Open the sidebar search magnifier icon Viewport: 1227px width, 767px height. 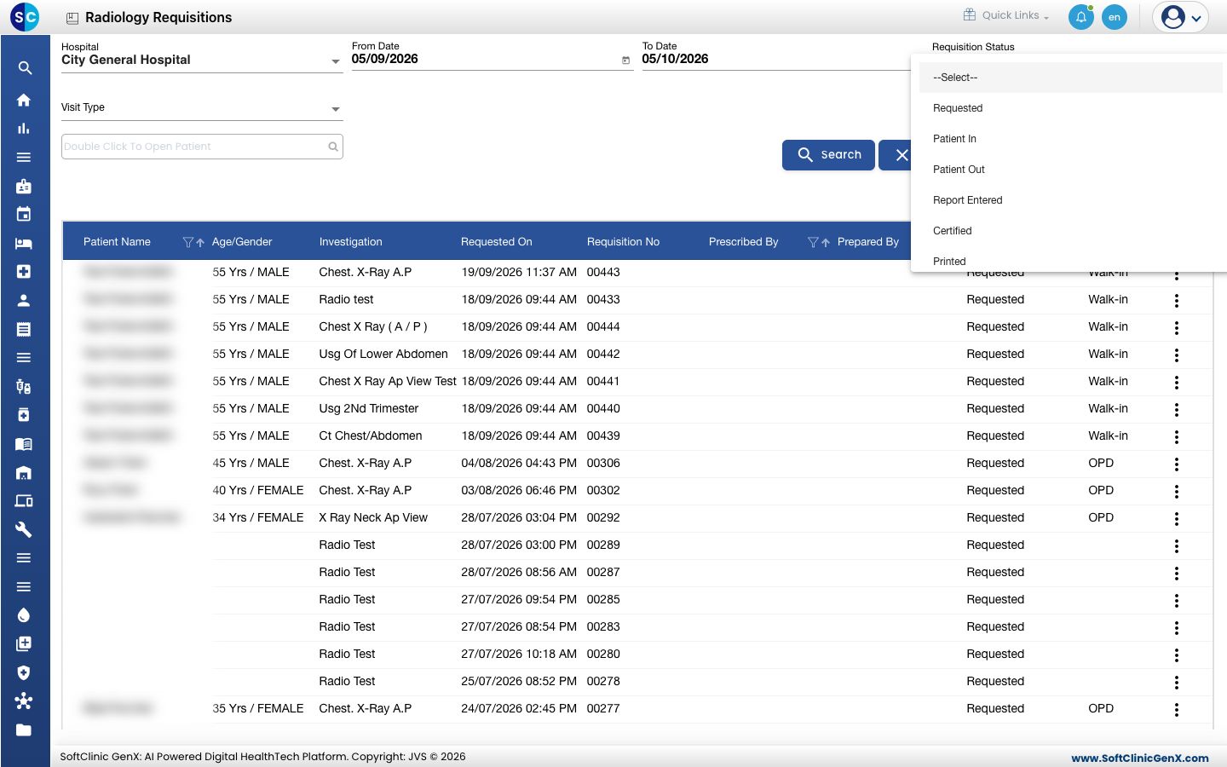click(x=25, y=68)
